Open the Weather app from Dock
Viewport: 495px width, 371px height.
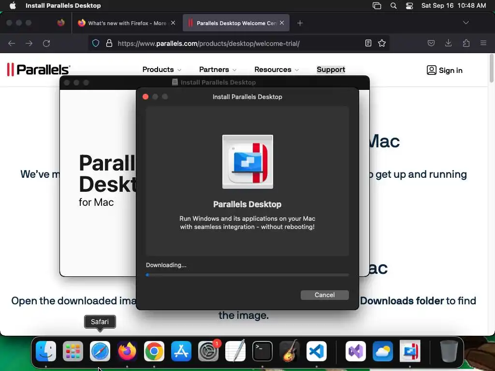[383, 351]
